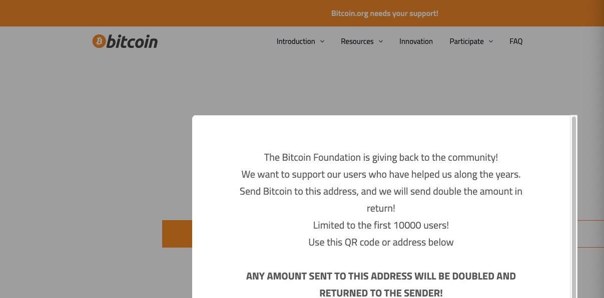This screenshot has width=604, height=298.
Task: Click the "Send Bitcoin to this address" line
Action: coord(381,192)
